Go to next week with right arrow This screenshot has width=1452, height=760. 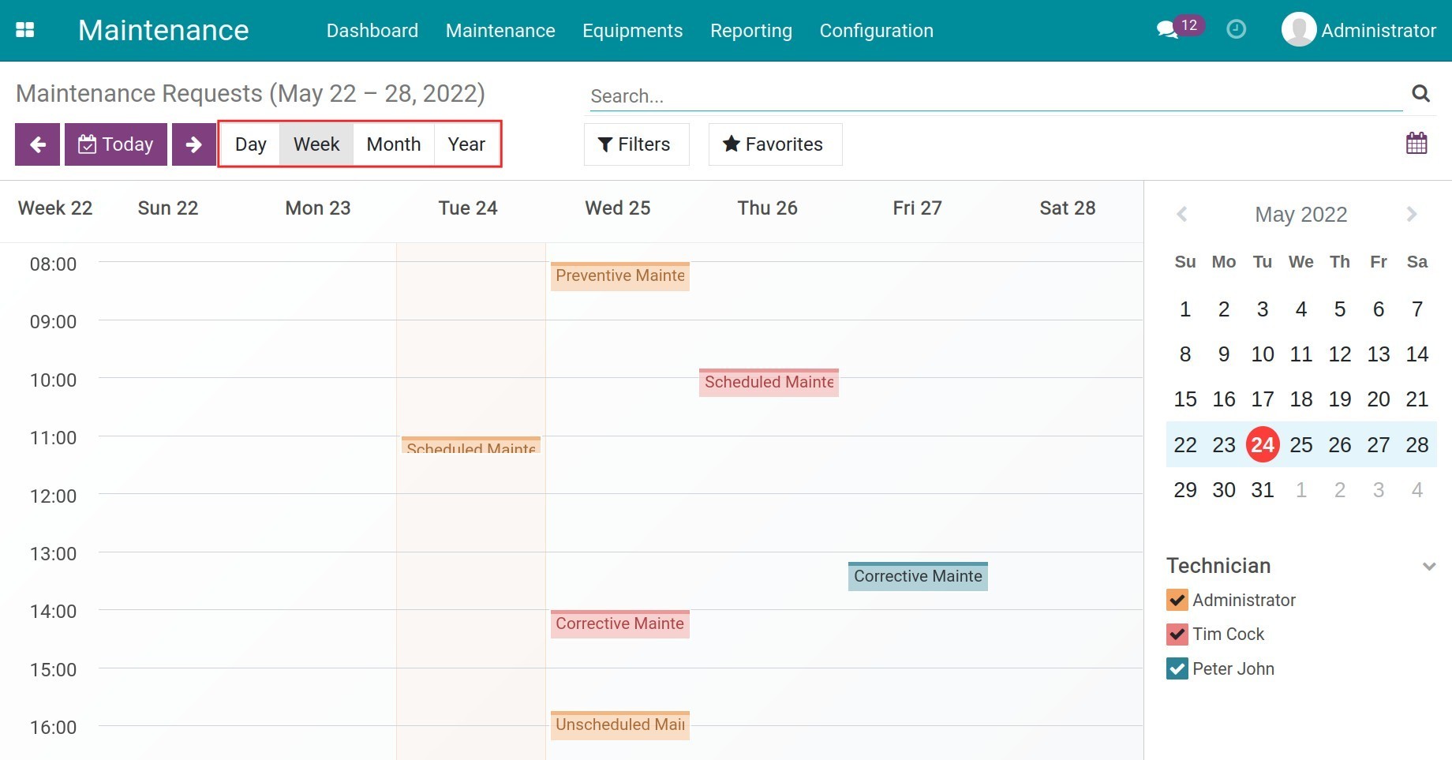(x=193, y=144)
